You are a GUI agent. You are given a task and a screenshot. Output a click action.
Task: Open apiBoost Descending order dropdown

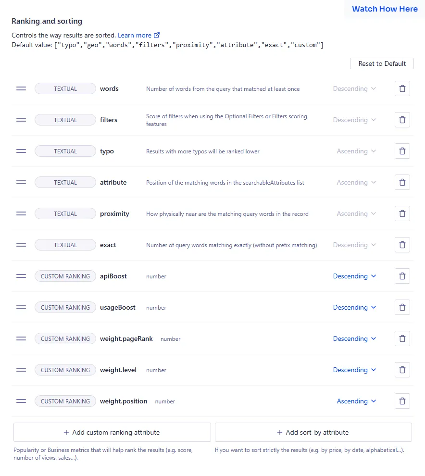(x=354, y=276)
